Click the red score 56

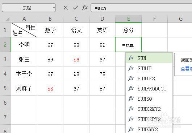pyautogui.click(x=76, y=60)
